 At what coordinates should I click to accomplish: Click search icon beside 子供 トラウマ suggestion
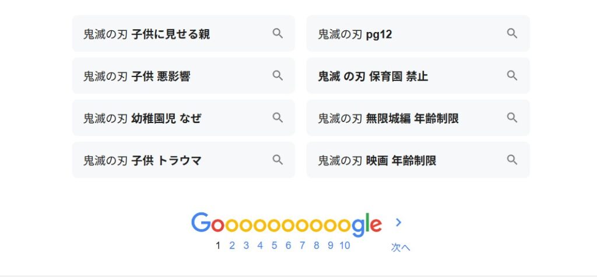[x=278, y=160]
